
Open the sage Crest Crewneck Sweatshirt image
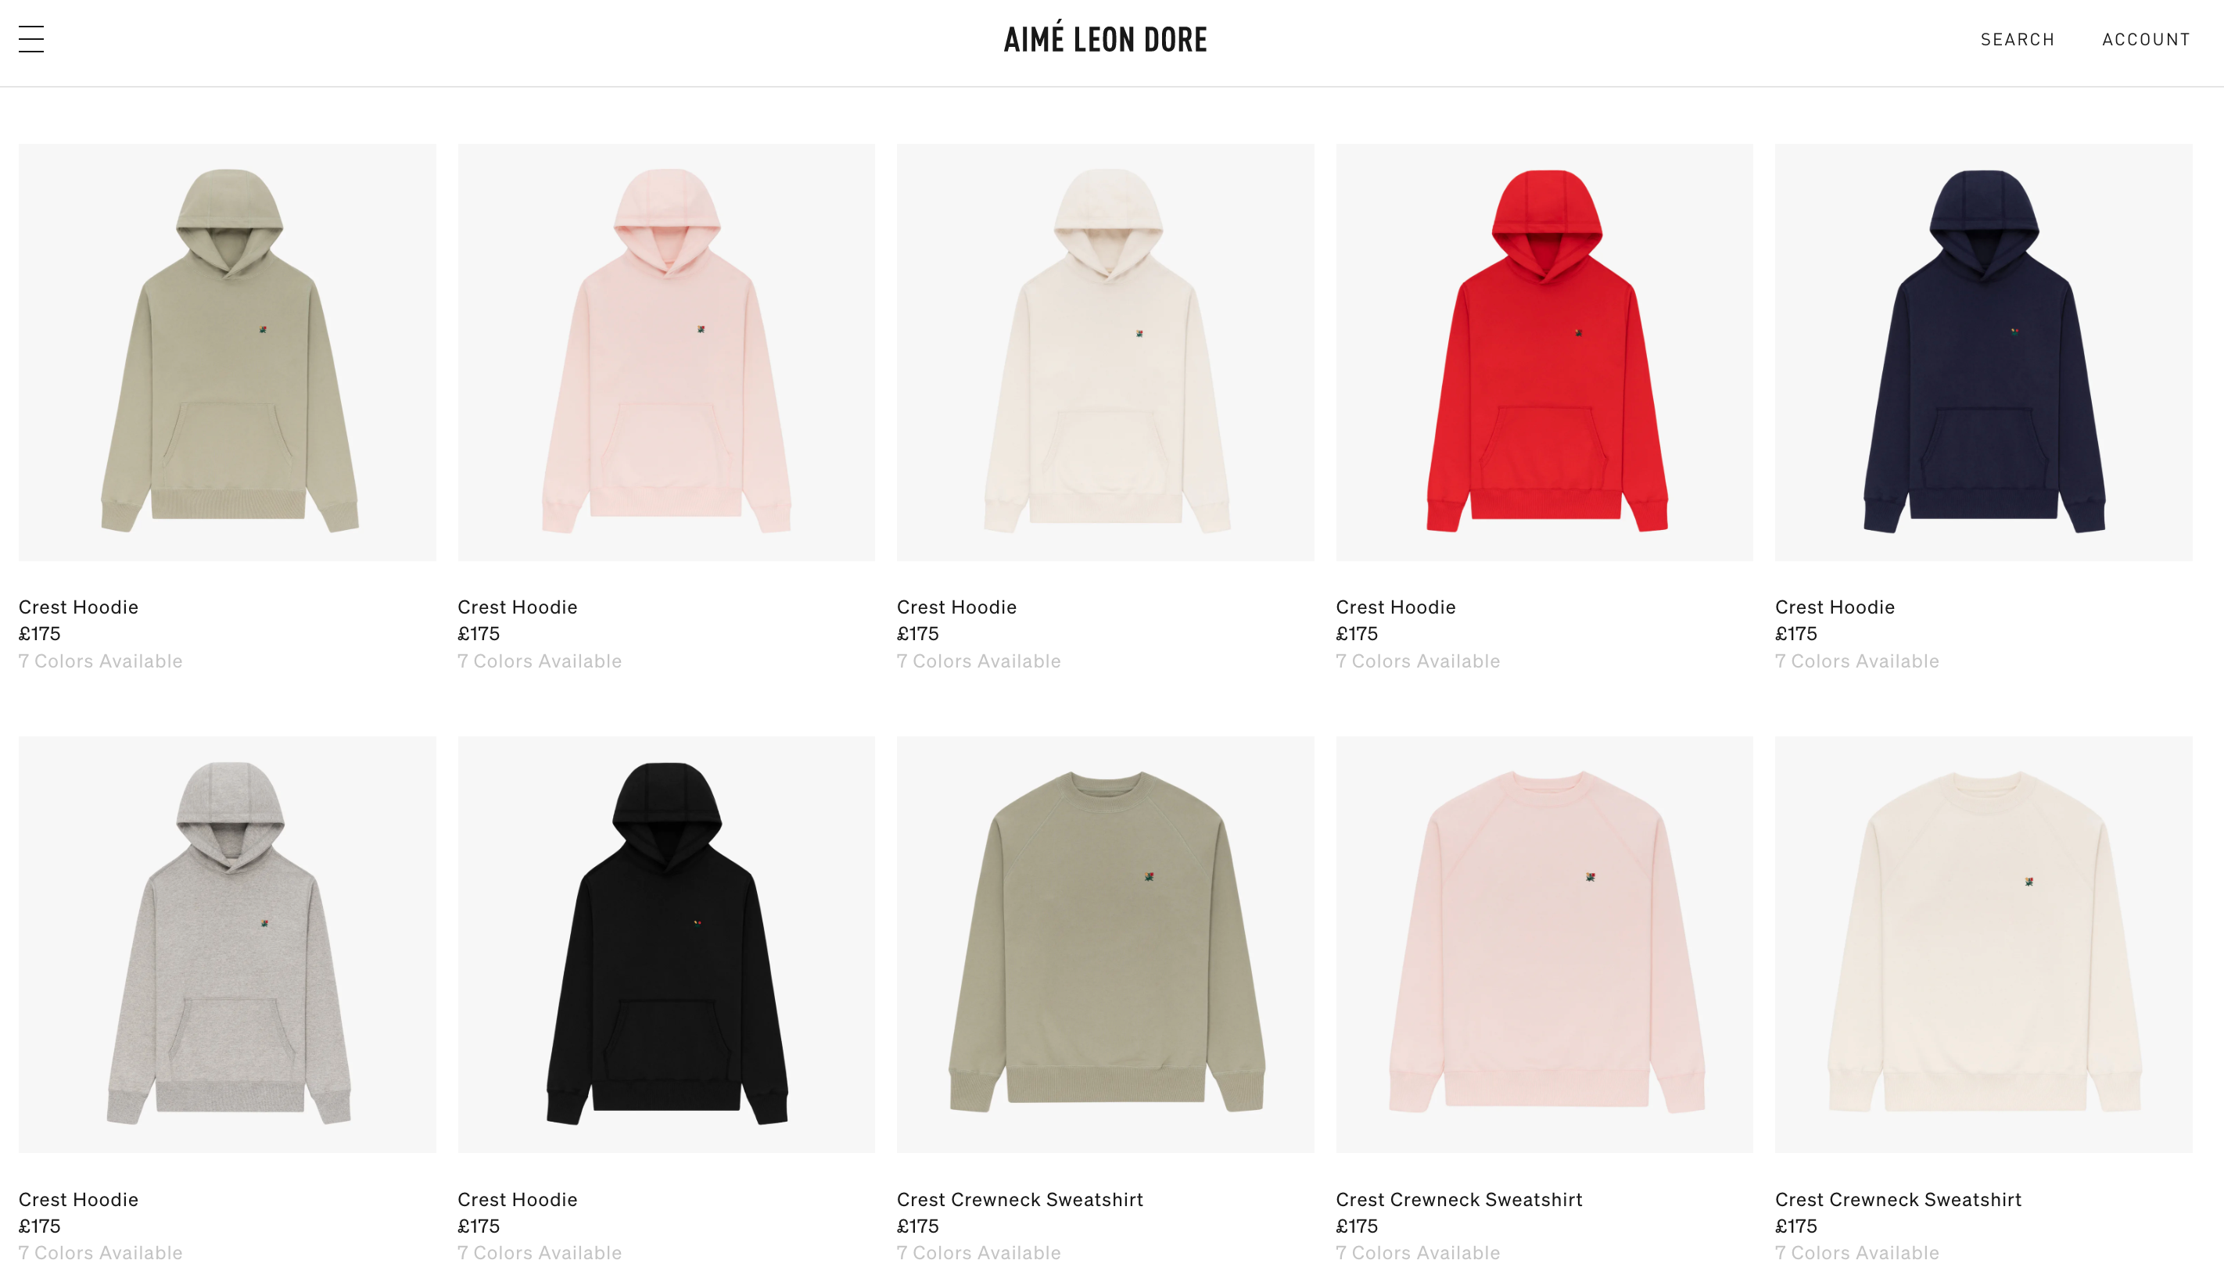(x=1106, y=943)
